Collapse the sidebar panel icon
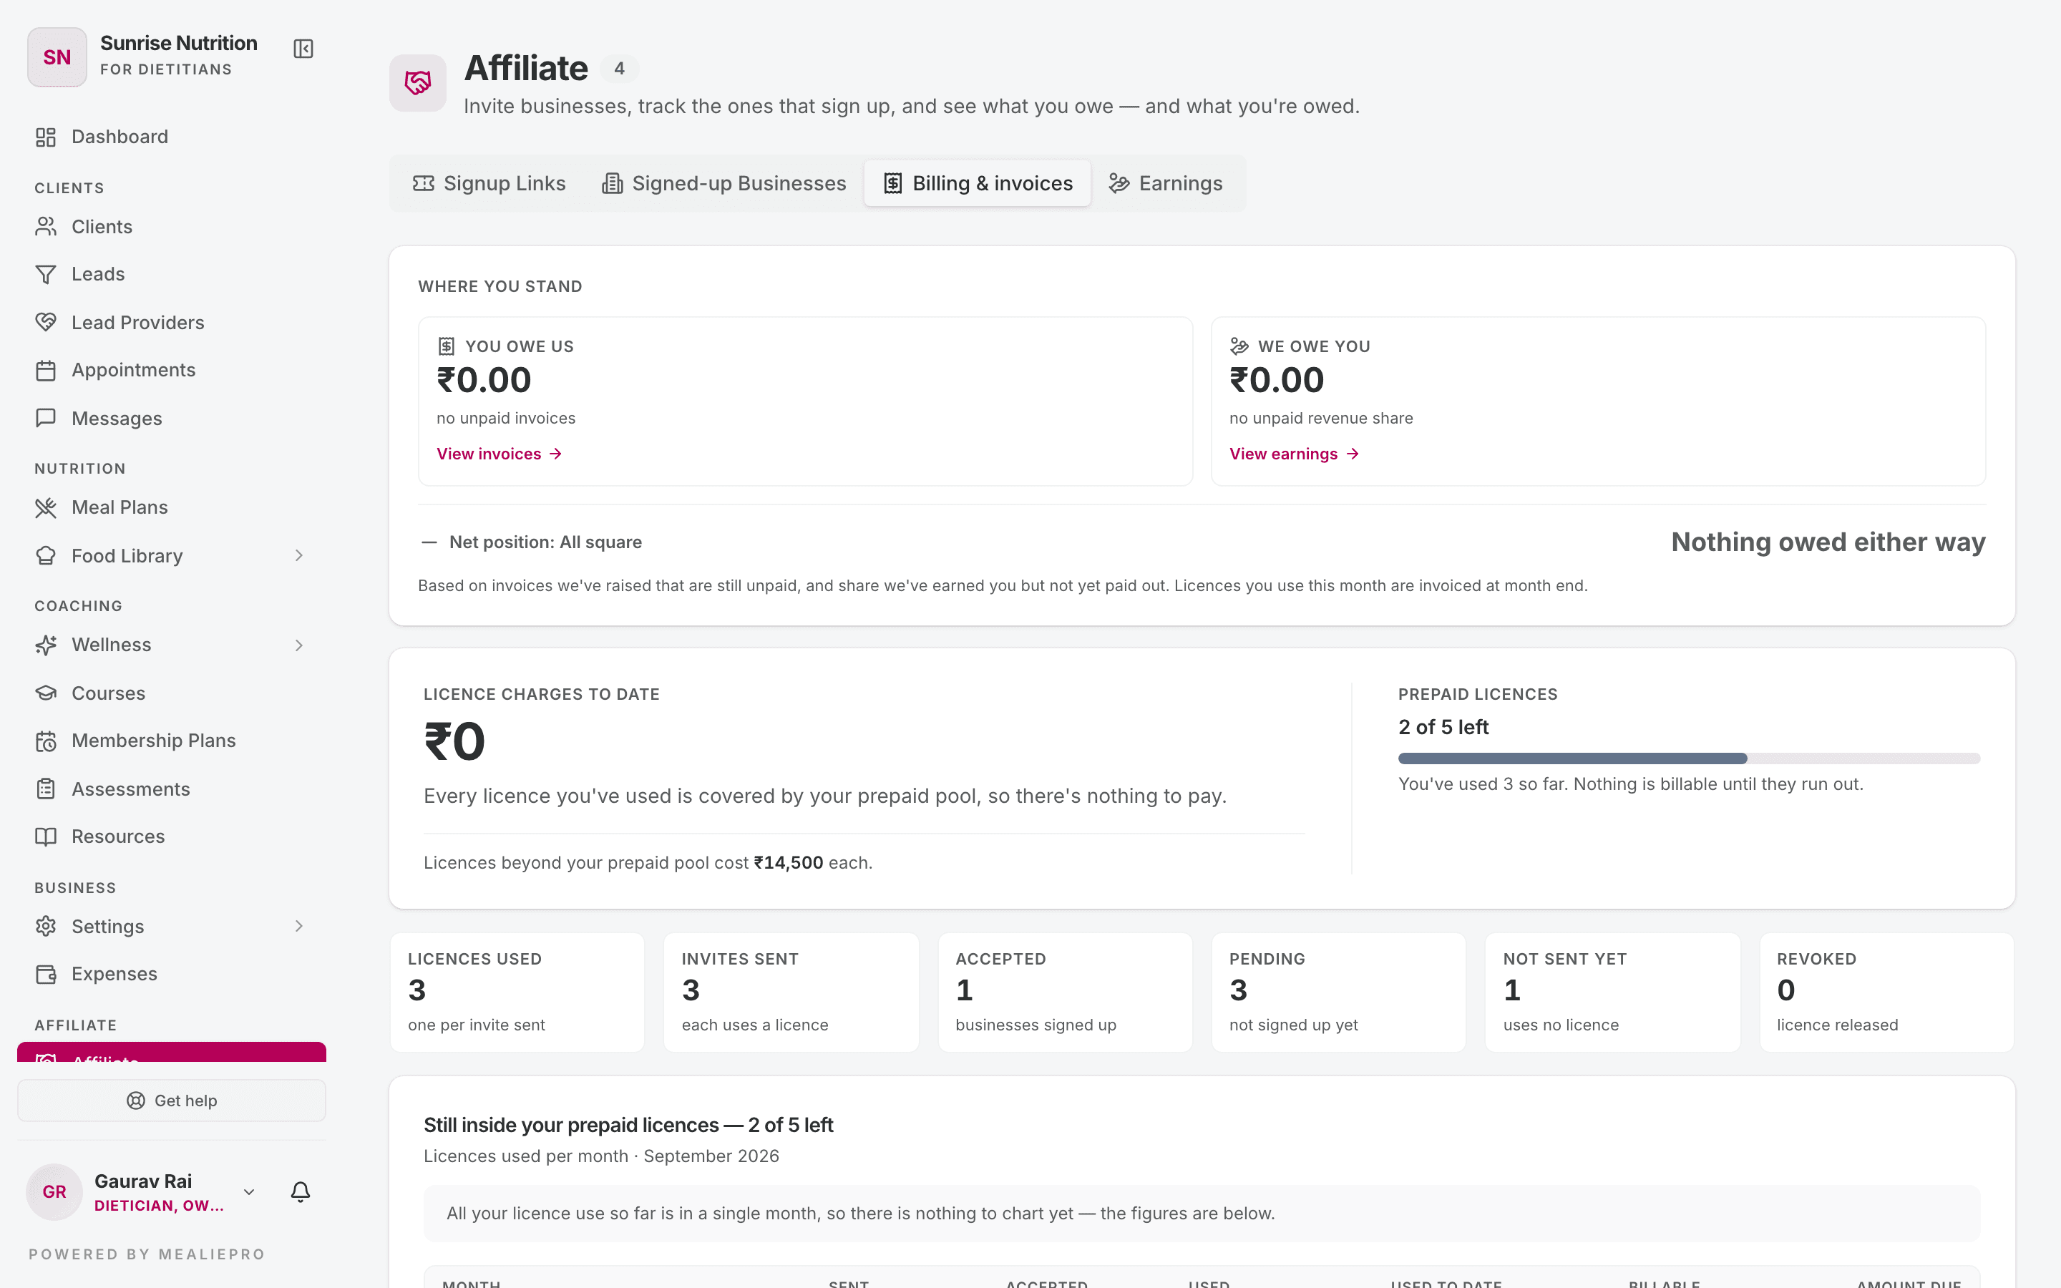Viewport: 2061px width, 1288px height. click(303, 49)
